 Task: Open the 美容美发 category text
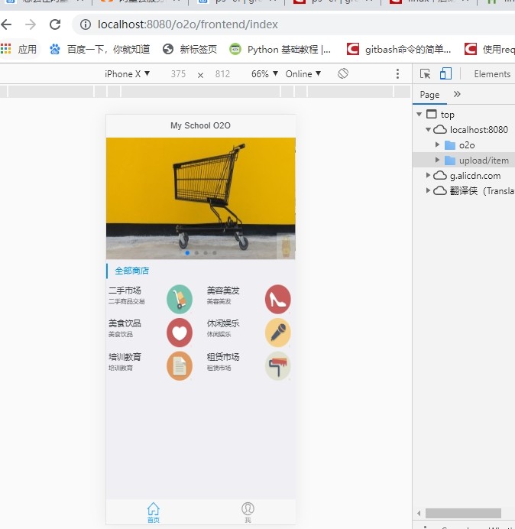click(223, 290)
